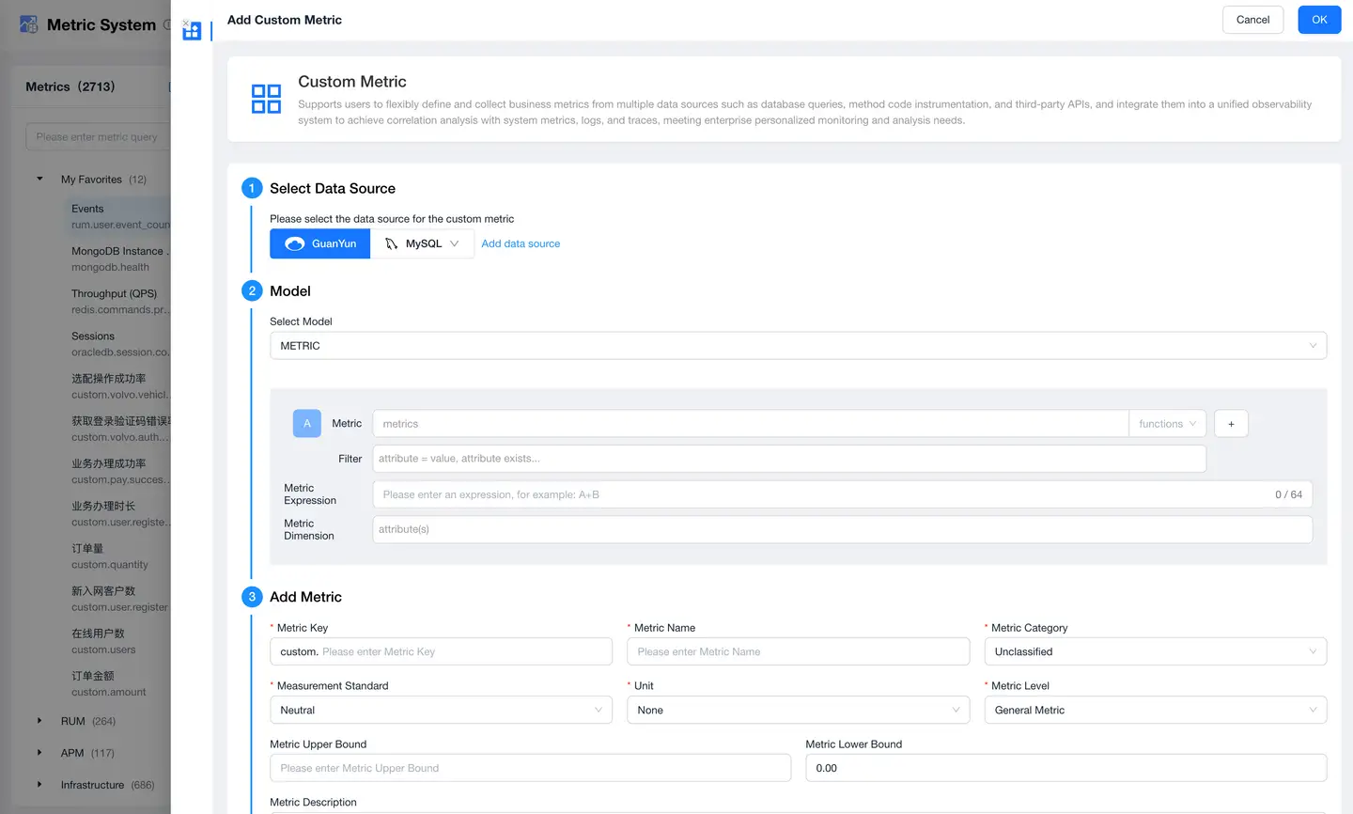
Task: Open the Unit dropdown
Action: tap(798, 711)
